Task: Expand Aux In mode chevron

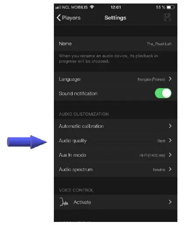Action: tap(170, 155)
